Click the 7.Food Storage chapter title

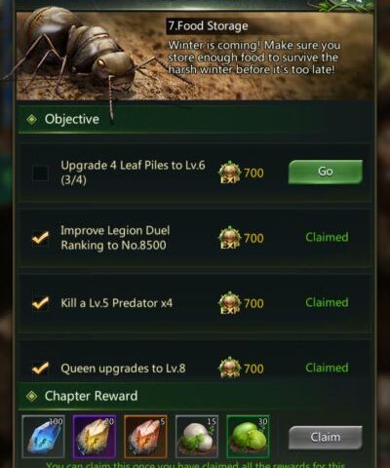tap(208, 26)
